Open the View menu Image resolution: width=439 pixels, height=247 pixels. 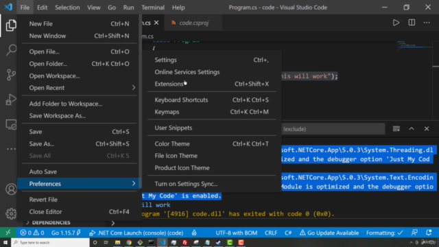pos(94,8)
